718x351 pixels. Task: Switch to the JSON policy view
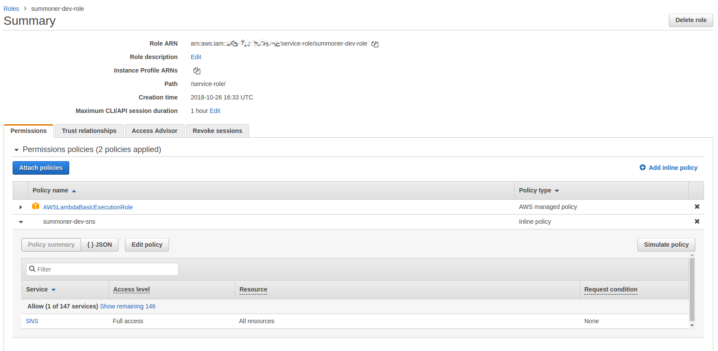pos(99,245)
